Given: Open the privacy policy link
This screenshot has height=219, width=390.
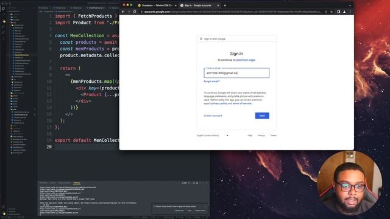Looking at the screenshot, I should pyautogui.click(x=219, y=103).
